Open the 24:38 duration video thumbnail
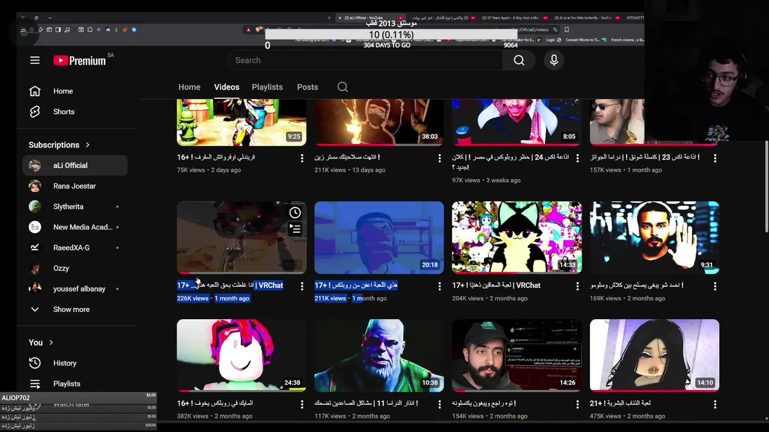Screen dimensions: 769x432 [242, 355]
